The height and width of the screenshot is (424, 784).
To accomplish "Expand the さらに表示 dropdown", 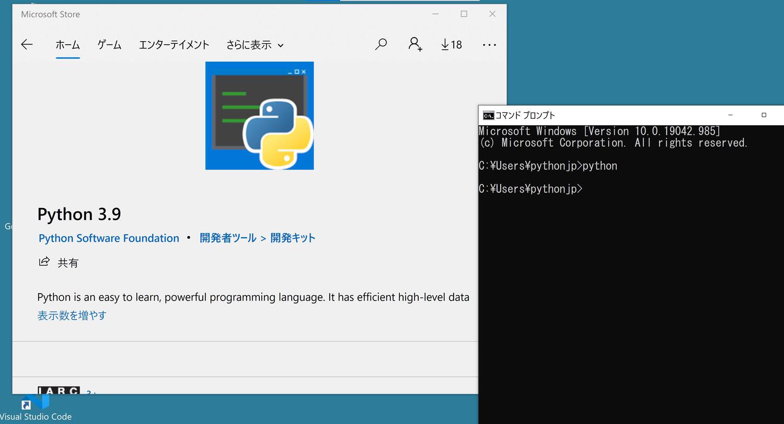I will tap(255, 45).
